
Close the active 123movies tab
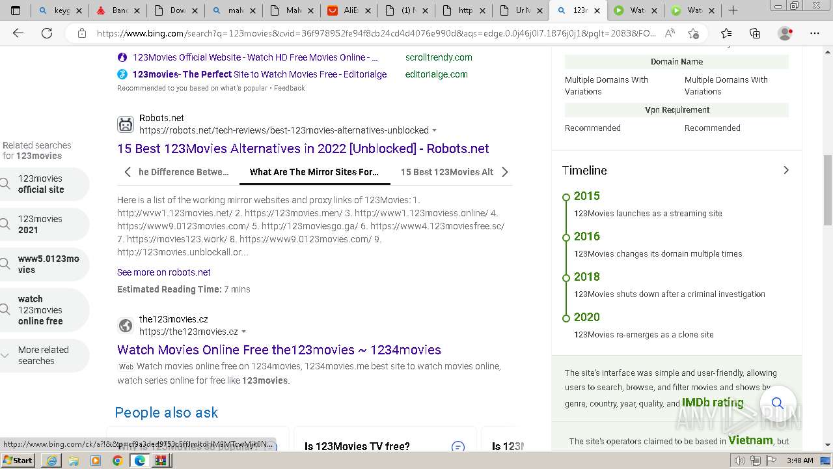point(598,10)
